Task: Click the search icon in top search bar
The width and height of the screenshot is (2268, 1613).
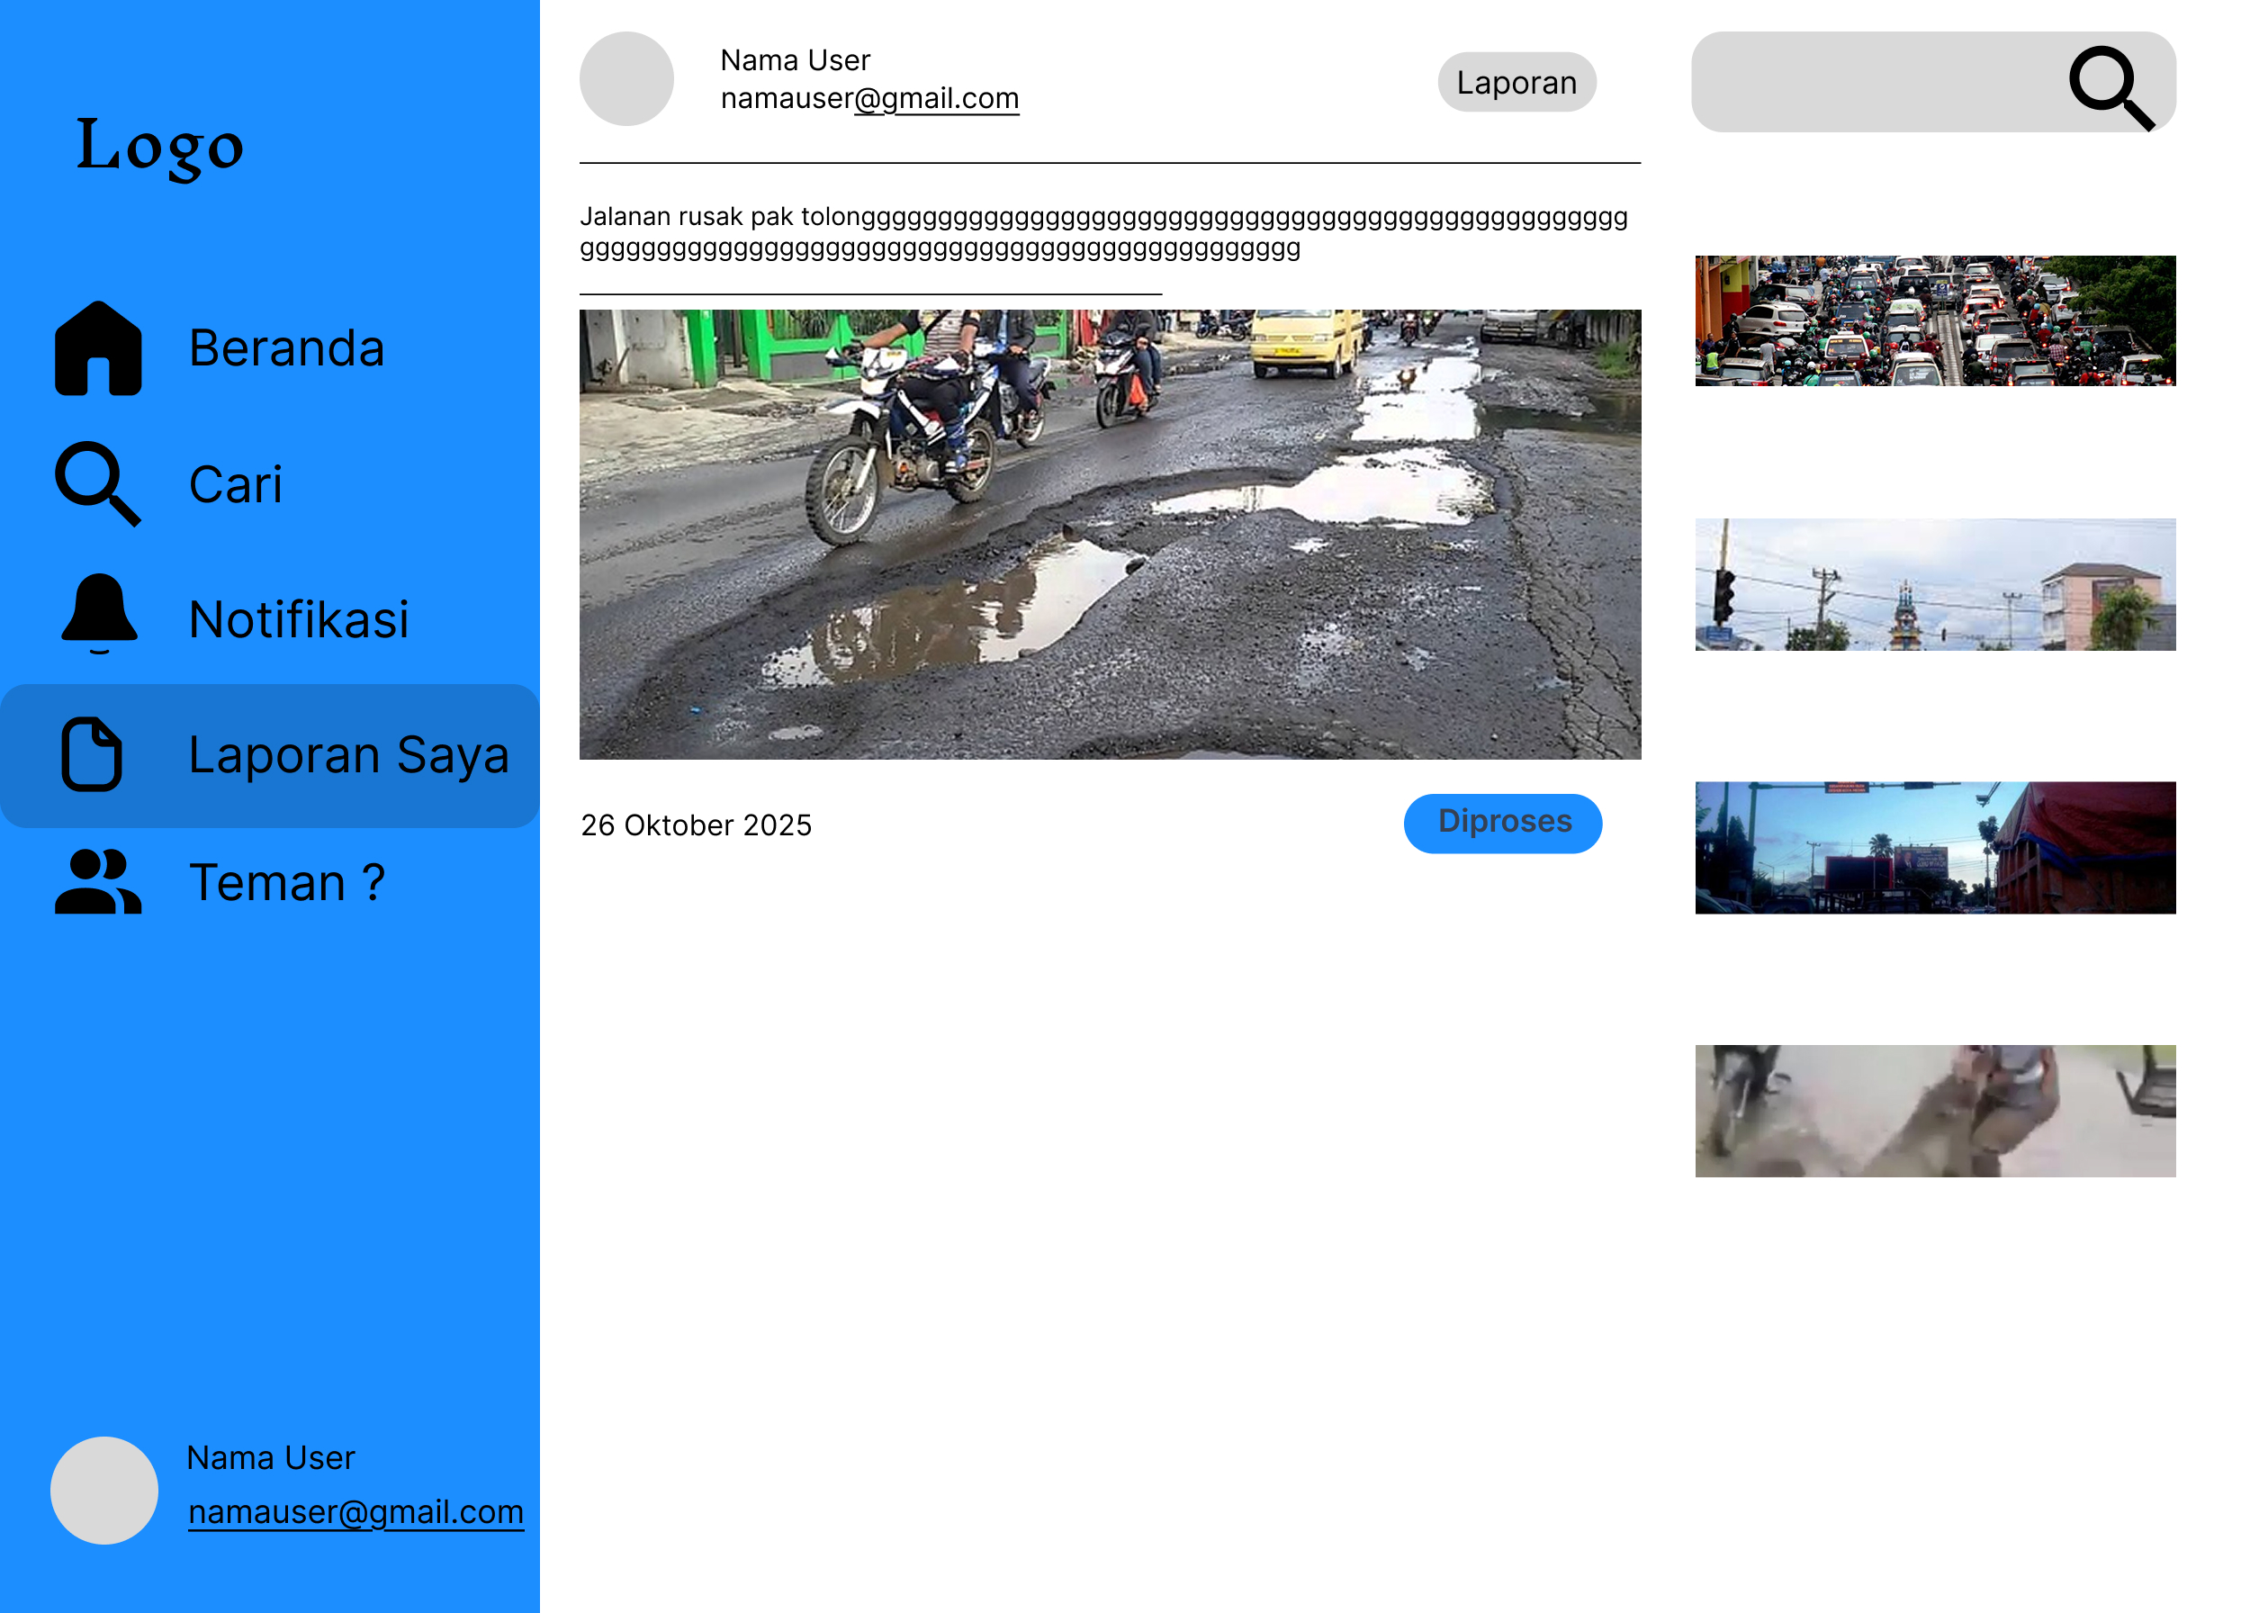Action: (x=2110, y=87)
